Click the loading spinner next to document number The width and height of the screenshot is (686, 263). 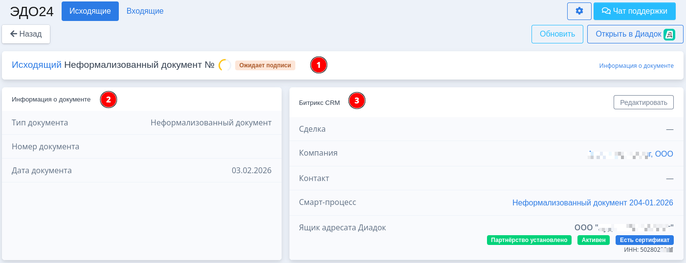225,65
